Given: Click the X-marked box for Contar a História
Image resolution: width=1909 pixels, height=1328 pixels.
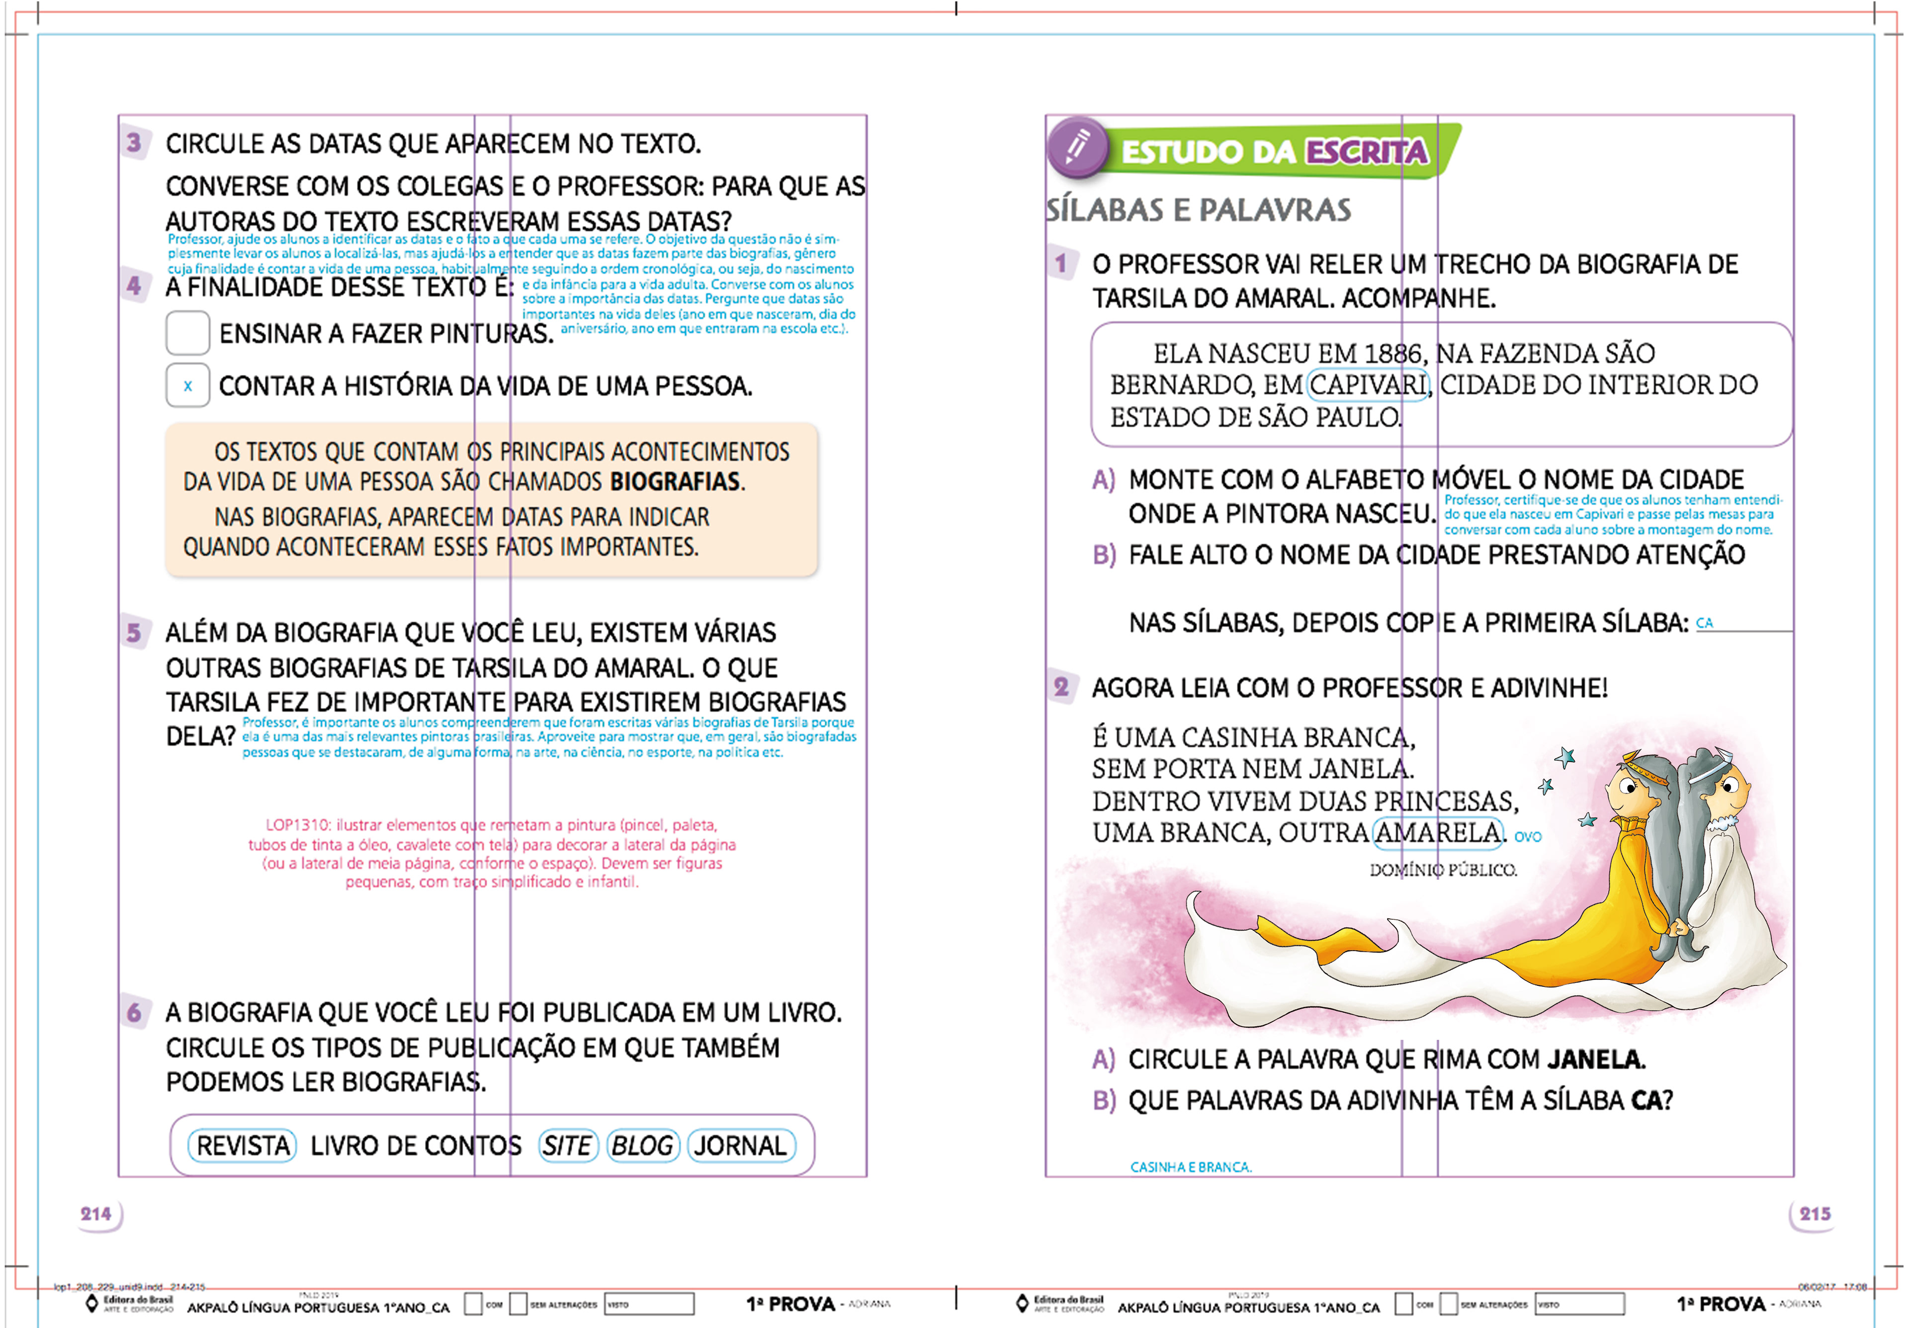Looking at the screenshot, I should pyautogui.click(x=187, y=385).
